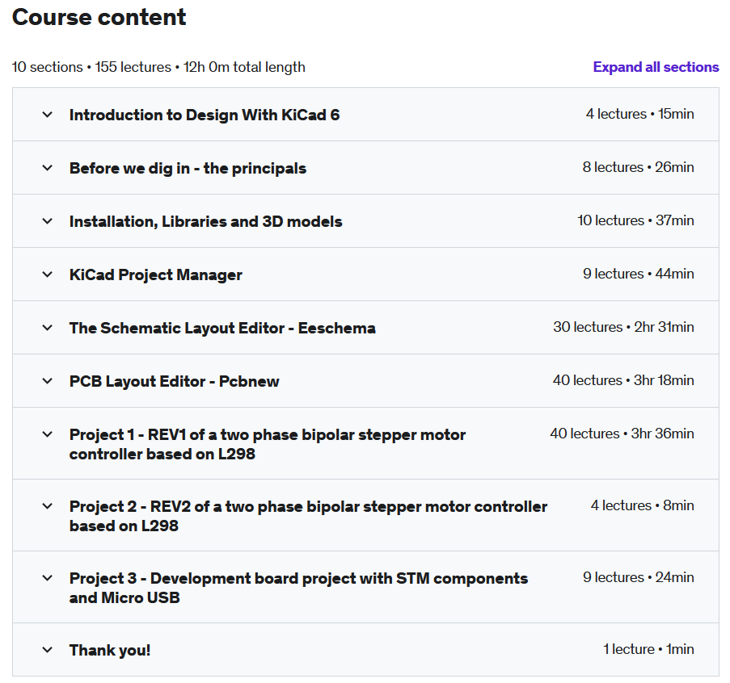This screenshot has width=730, height=683.
Task: Click the 8 lectures • 26min text
Action: click(639, 167)
